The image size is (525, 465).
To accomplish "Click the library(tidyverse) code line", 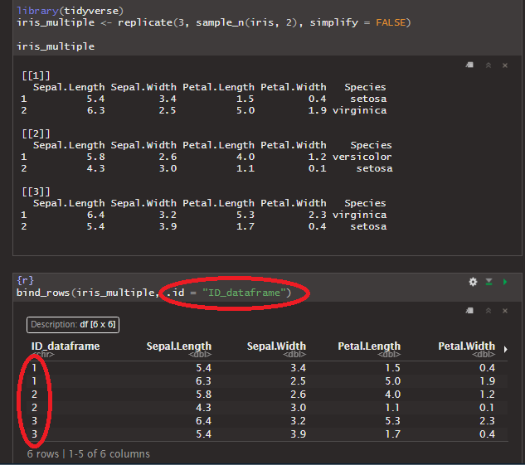I will point(70,11).
